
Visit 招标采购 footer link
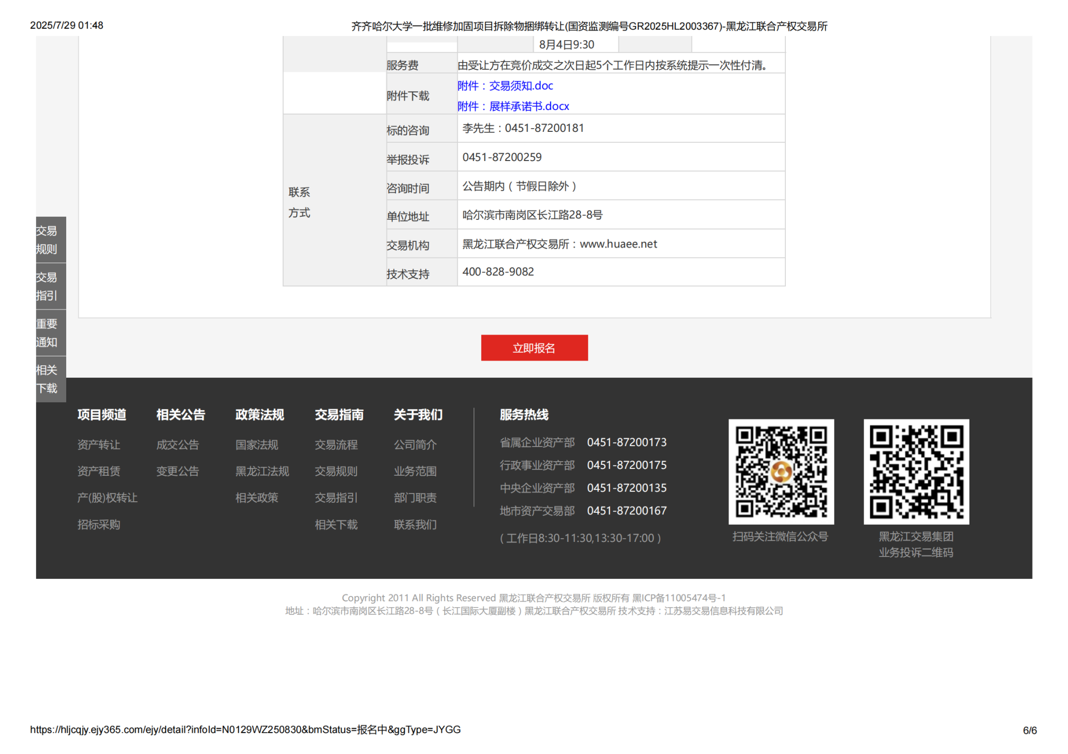[x=99, y=524]
